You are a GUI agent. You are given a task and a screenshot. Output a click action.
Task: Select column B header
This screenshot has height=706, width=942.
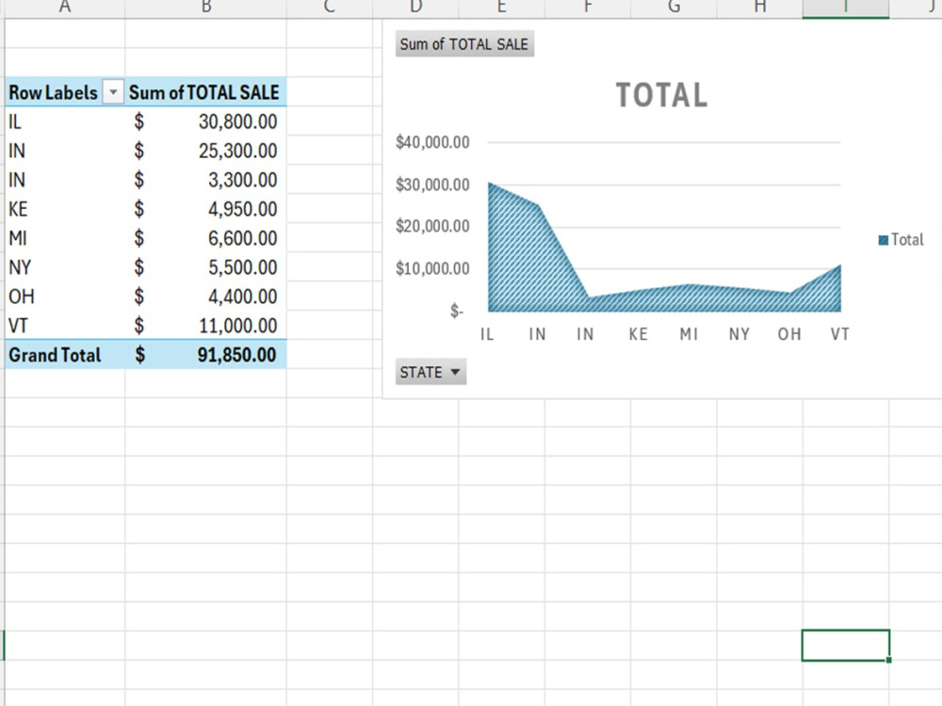[205, 8]
